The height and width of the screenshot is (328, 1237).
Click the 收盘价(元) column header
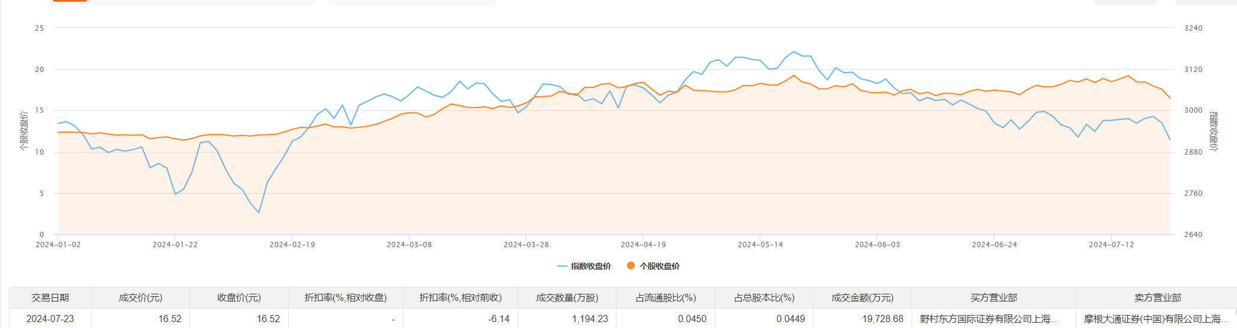(x=239, y=298)
